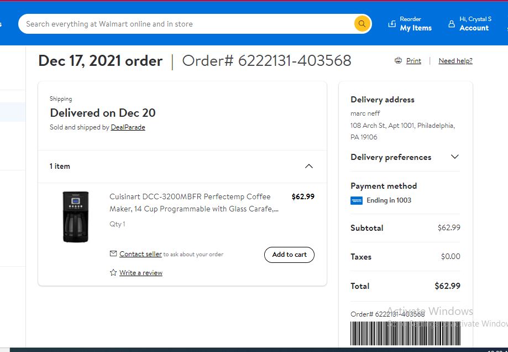Screen dimensions: 508x352
Task: Click the envelope icon next to Contact seller
Action: (x=113, y=253)
